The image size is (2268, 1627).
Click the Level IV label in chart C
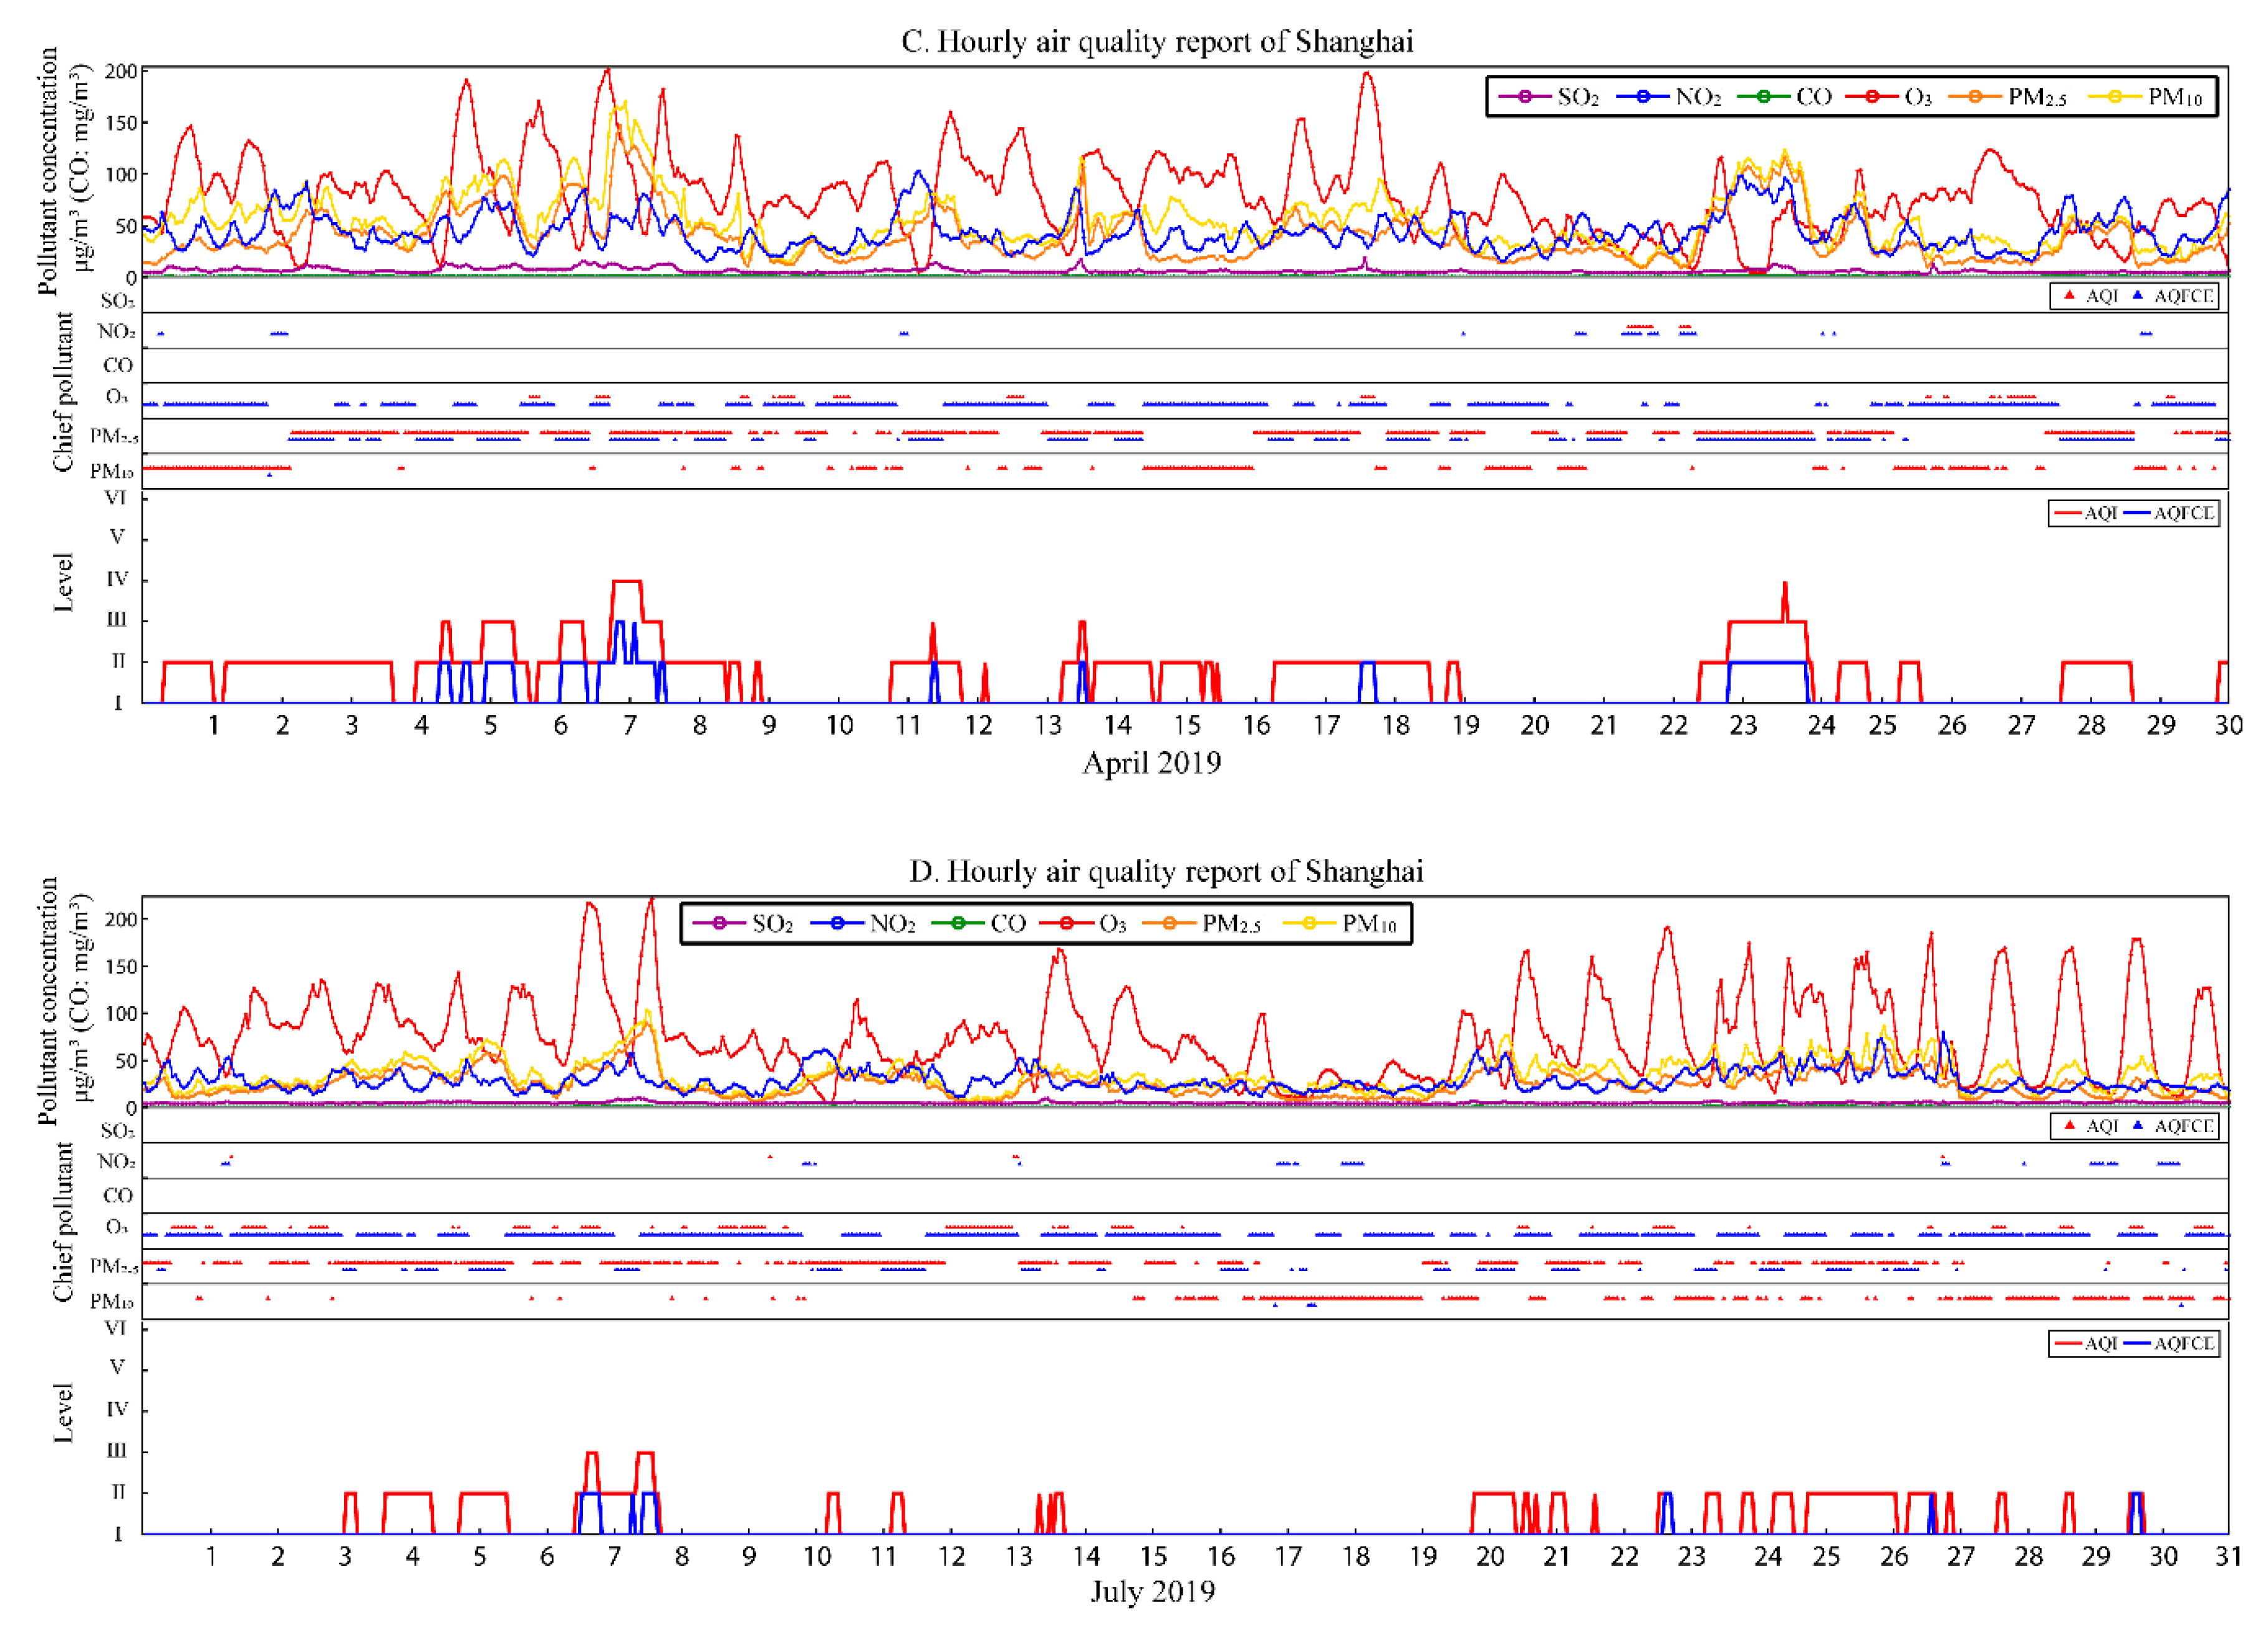(117, 579)
